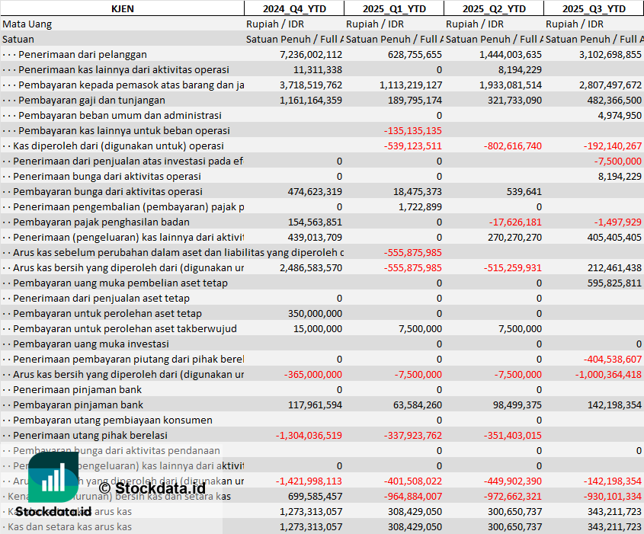The image size is (644, 534).
Task: Click Penerimaan utang pihak berelasi label
Action: pyautogui.click(x=91, y=435)
